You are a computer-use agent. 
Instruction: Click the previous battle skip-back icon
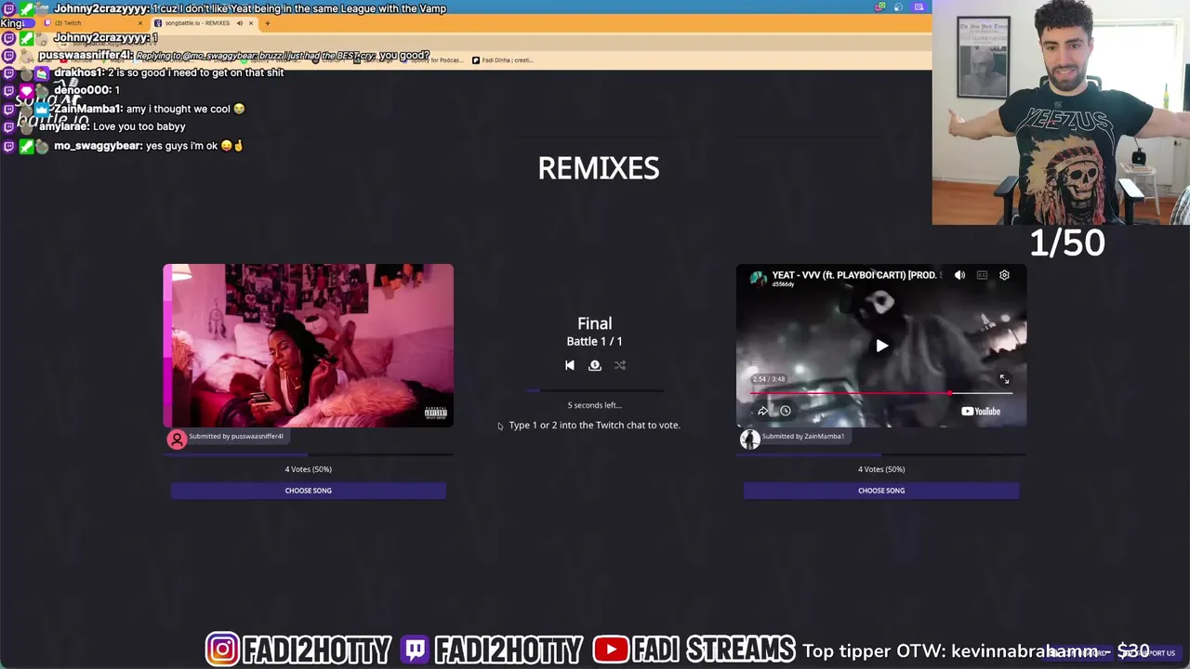570,365
